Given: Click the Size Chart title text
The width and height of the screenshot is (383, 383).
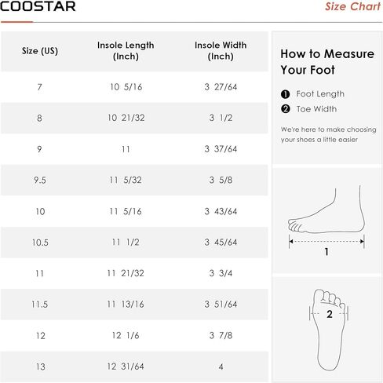Looking at the screenshot, I should click(x=352, y=6).
